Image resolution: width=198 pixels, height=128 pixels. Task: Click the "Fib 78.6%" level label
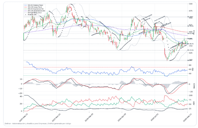[191, 26]
